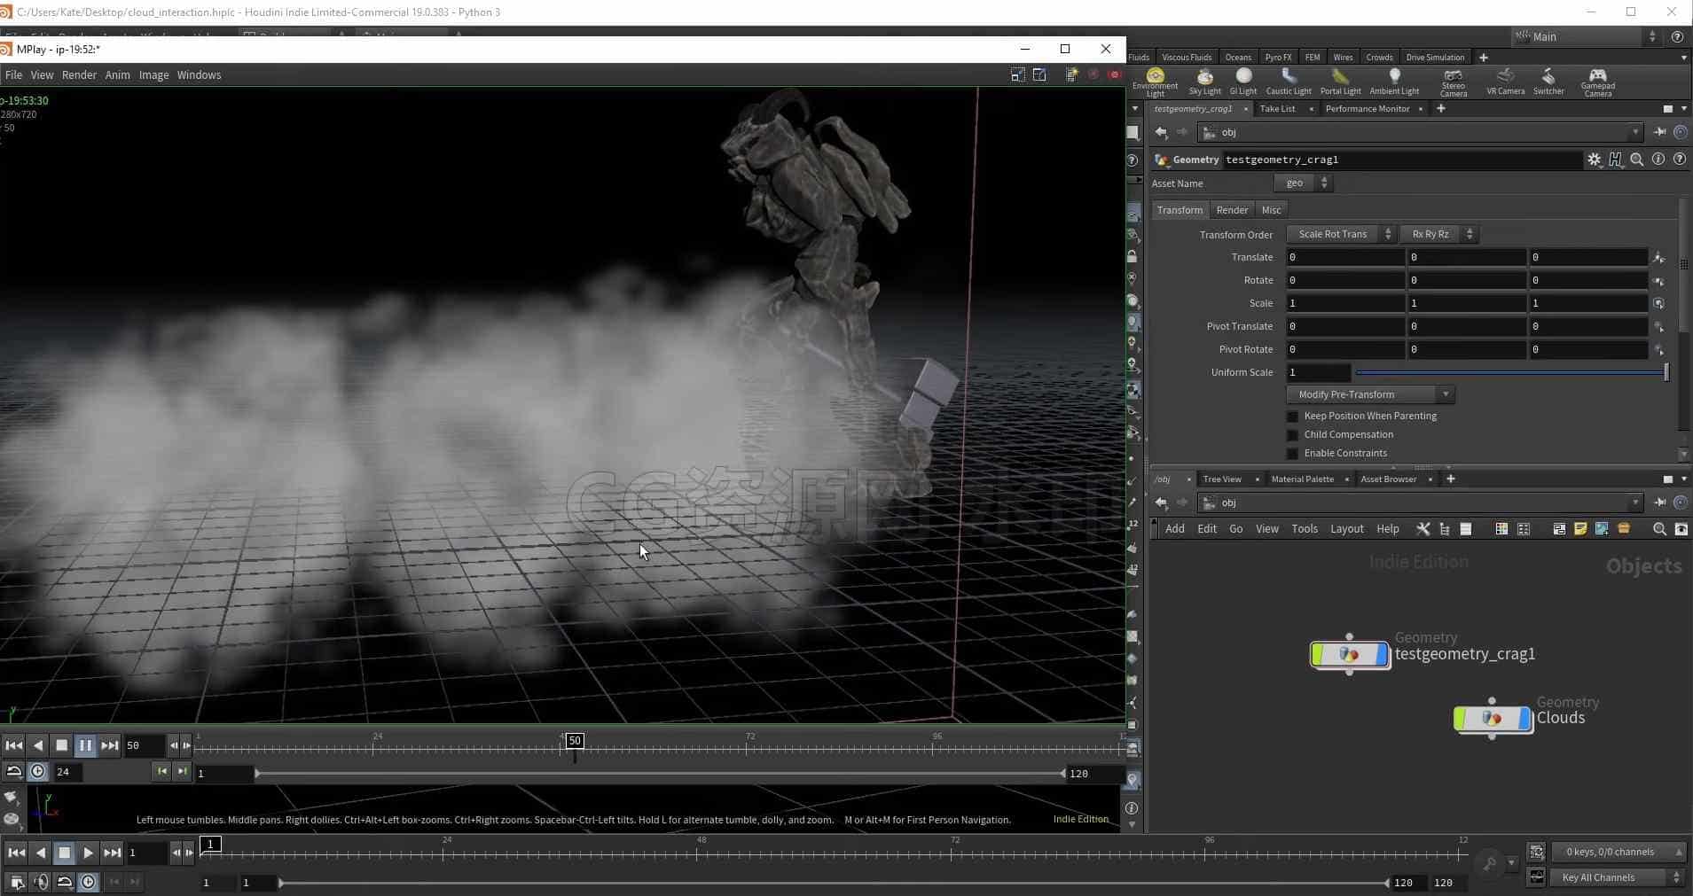Click the stop button in MPlay
This screenshot has height=896, width=1693.
[x=61, y=745]
